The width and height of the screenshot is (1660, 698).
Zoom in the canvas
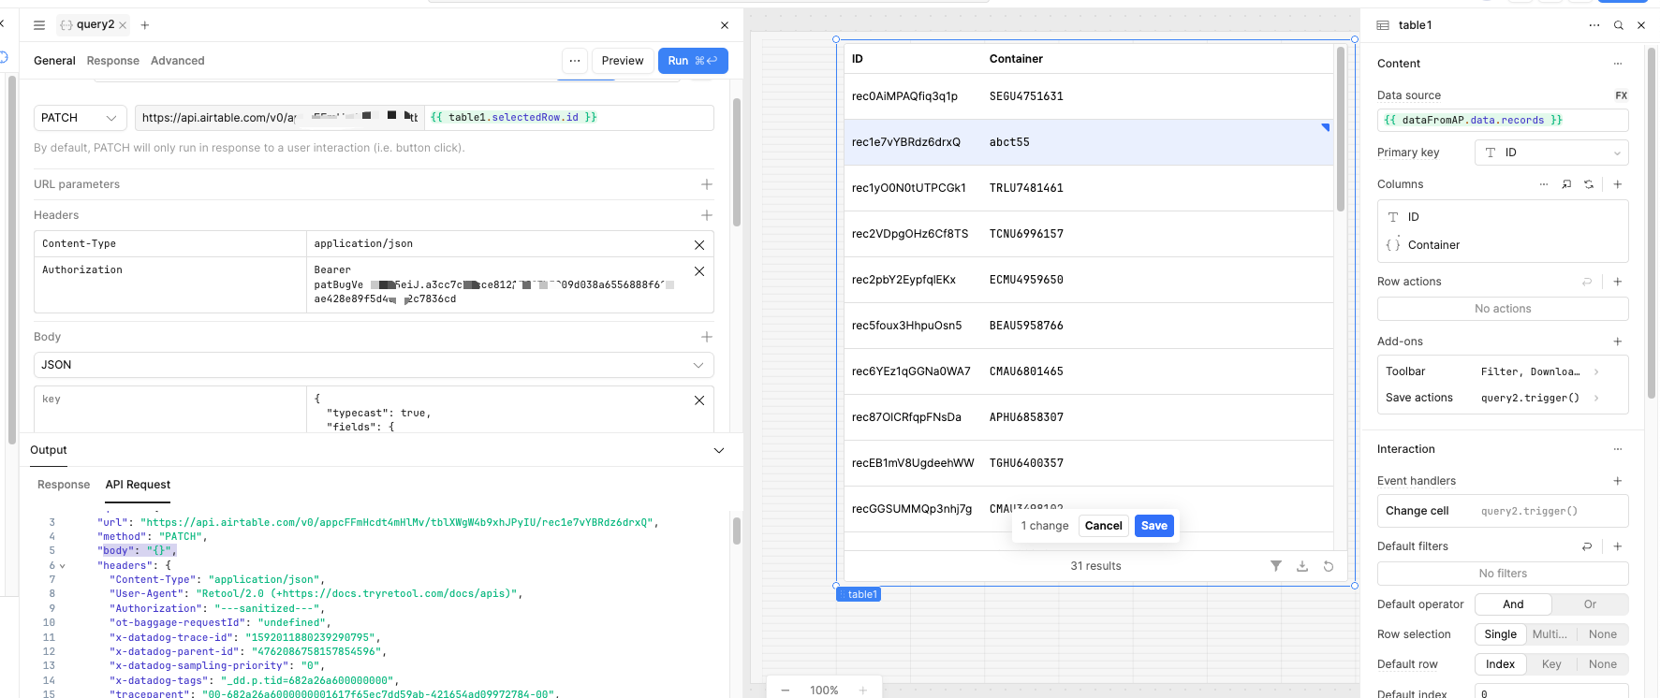(863, 691)
